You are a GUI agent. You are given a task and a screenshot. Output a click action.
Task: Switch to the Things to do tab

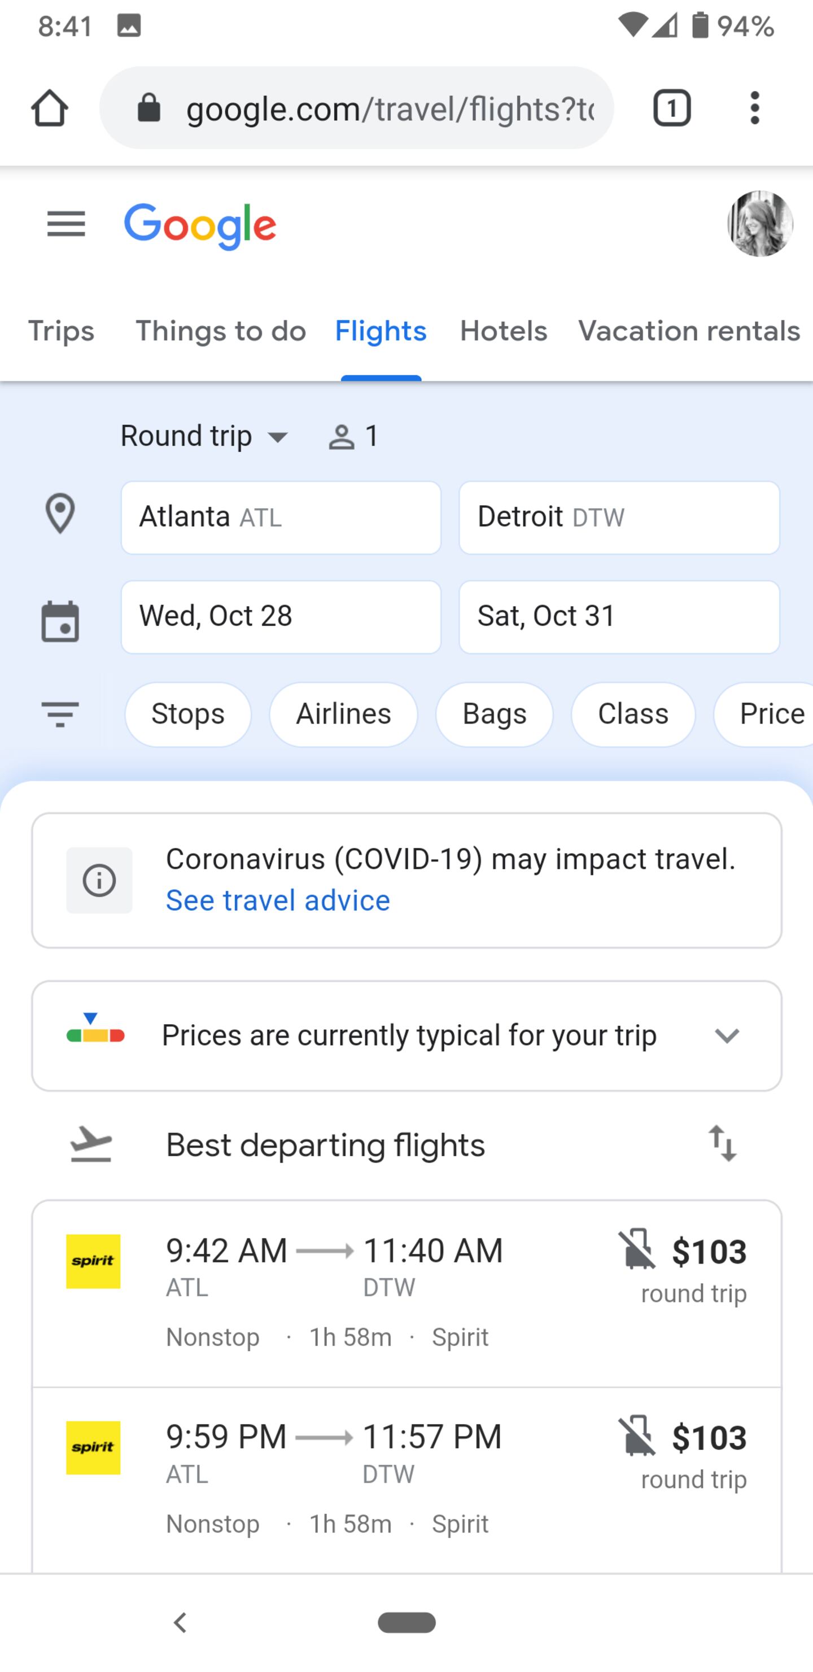221,332
